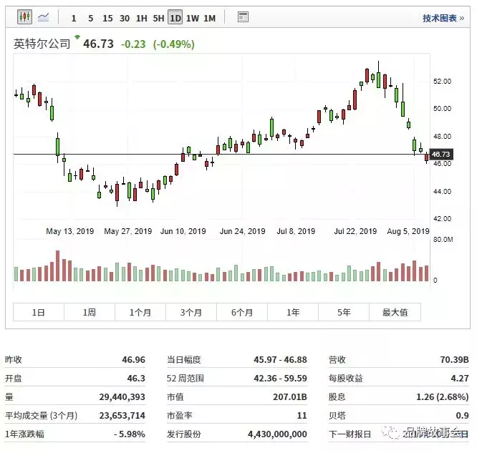Choose the 1个月 time range

coord(140,312)
